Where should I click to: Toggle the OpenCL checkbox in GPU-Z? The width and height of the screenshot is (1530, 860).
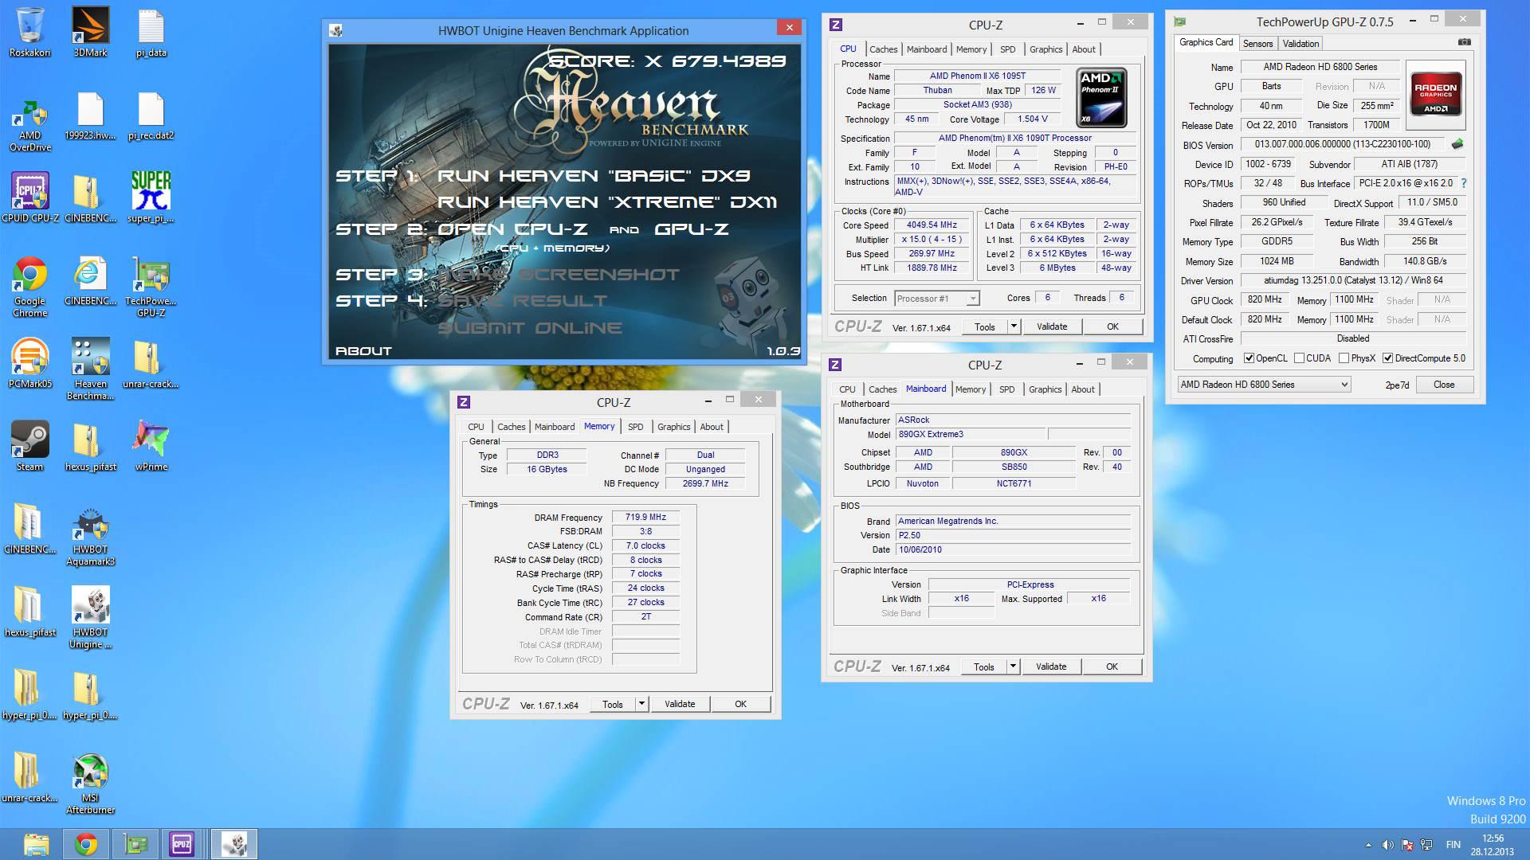(x=1249, y=358)
